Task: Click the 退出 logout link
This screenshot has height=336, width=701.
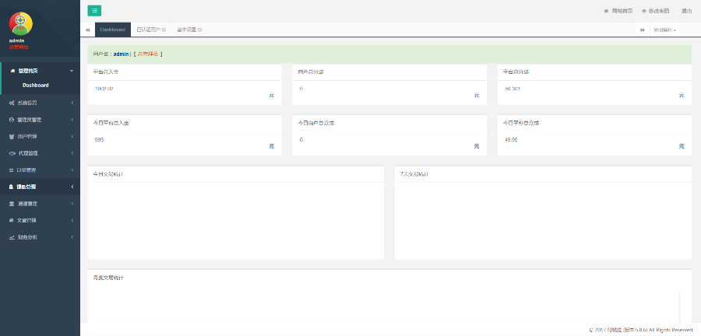Action: pyautogui.click(x=686, y=11)
